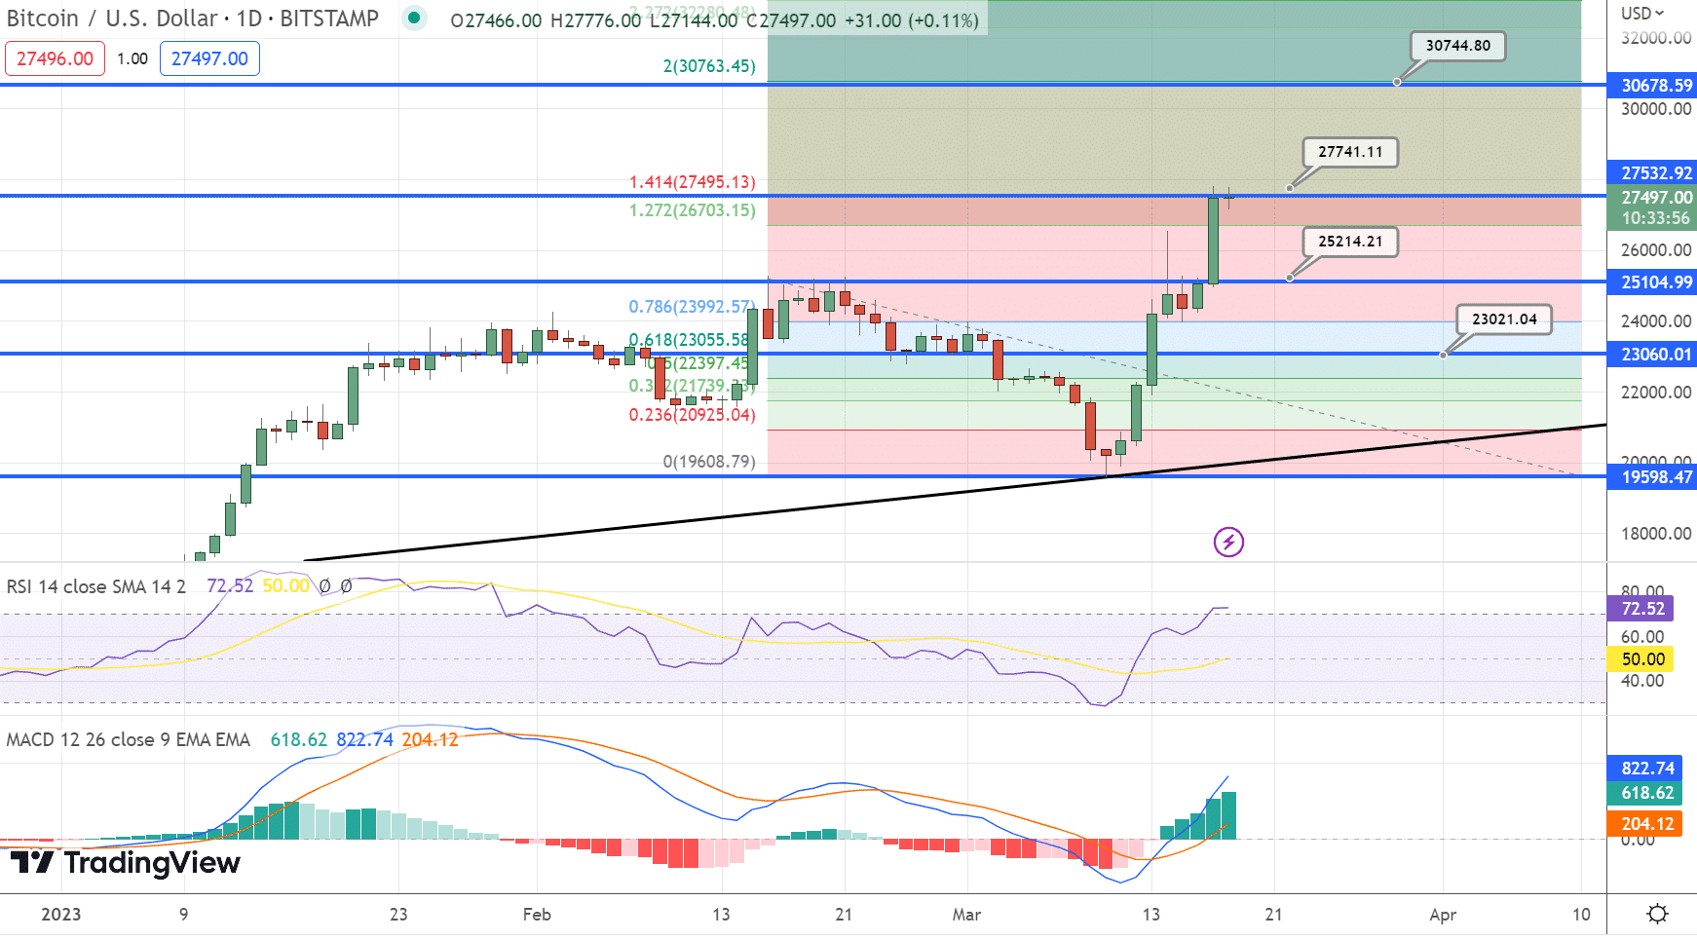Open the USD currency dropdown
Image resolution: width=1697 pixels, height=939 pixels.
tap(1642, 13)
